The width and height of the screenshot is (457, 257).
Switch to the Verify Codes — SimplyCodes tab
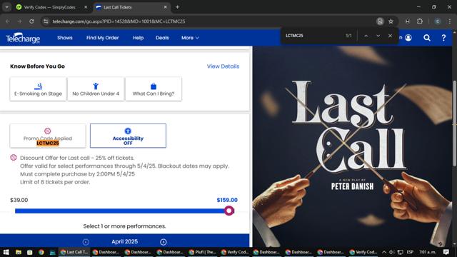[x=49, y=7]
